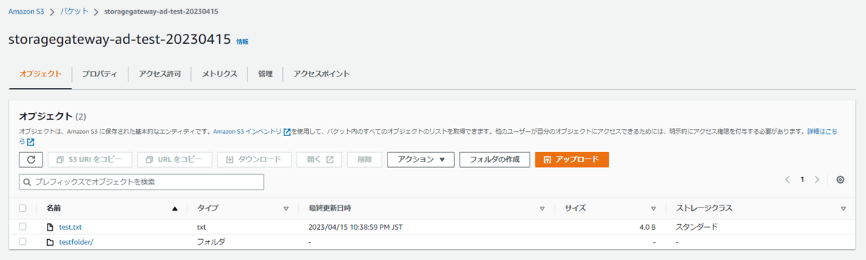Sort by ストレージクラス column arrow

pos(843,209)
